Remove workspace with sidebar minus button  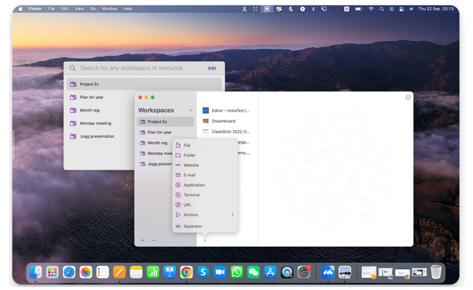[154, 240]
